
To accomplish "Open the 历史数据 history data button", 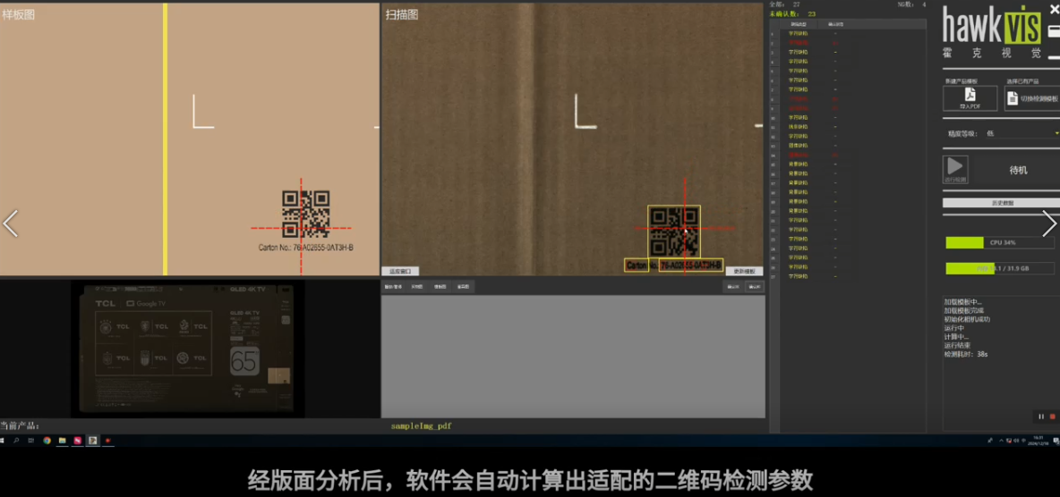I will click(1002, 203).
